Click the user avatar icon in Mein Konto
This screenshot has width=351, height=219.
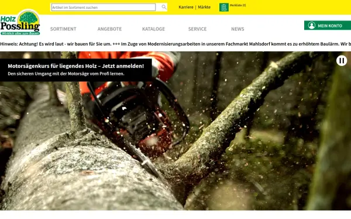[x=311, y=26]
